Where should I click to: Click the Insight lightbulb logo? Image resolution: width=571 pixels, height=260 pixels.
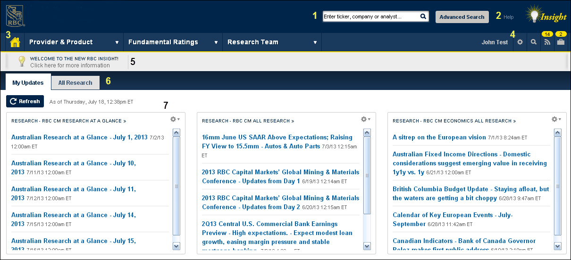(x=546, y=15)
